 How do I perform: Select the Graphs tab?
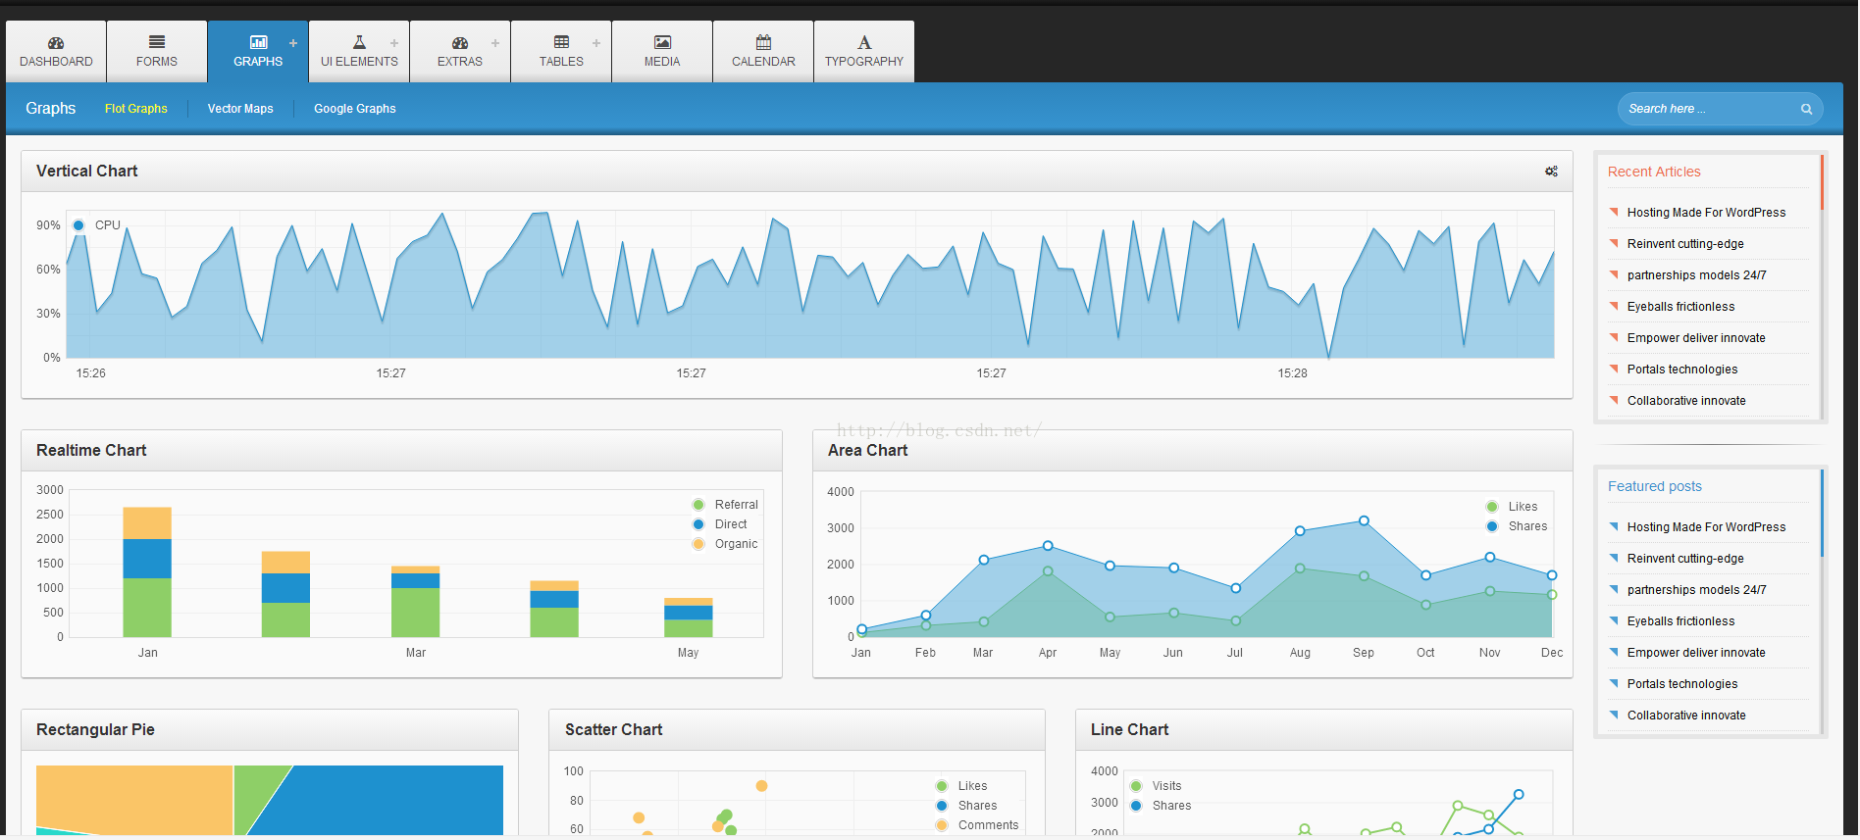pos(258,51)
